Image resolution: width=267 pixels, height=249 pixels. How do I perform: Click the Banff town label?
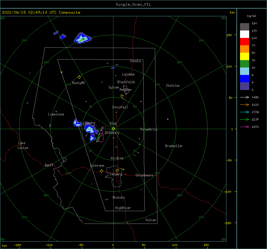tap(49, 165)
